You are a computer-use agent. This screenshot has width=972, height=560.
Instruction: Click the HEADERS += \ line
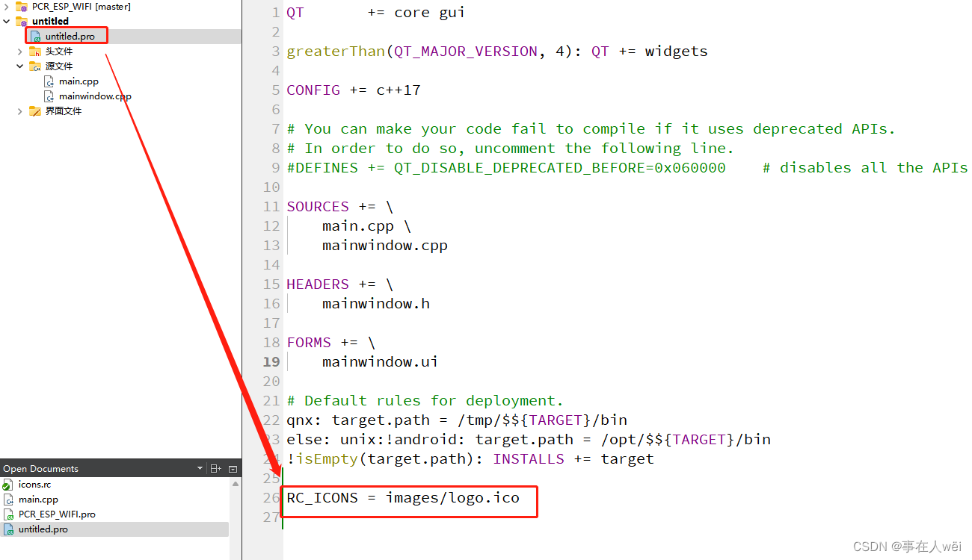coord(339,284)
